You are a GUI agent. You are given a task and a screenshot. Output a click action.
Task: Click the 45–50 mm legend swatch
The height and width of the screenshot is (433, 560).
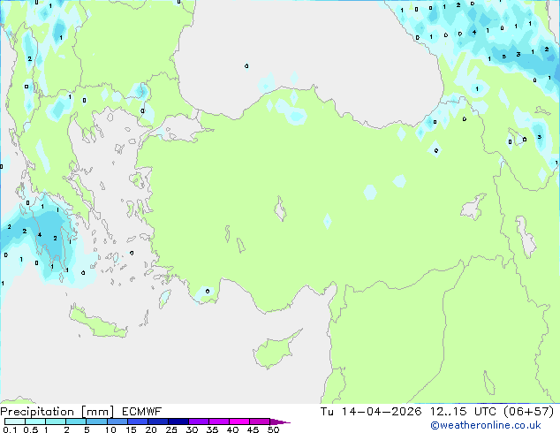(260, 422)
